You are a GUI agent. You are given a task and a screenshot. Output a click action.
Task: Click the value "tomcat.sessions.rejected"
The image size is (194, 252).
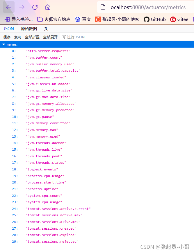coord(52,242)
